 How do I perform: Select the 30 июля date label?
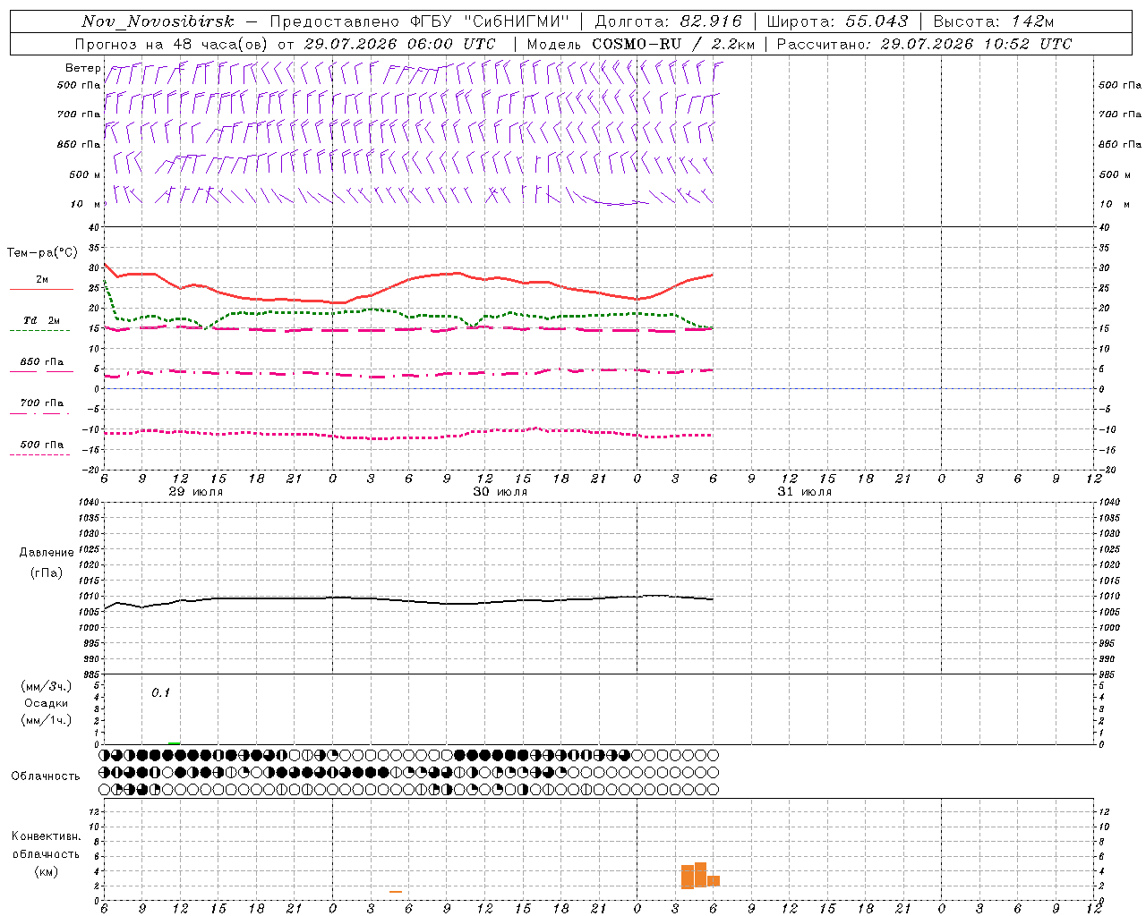click(500, 492)
